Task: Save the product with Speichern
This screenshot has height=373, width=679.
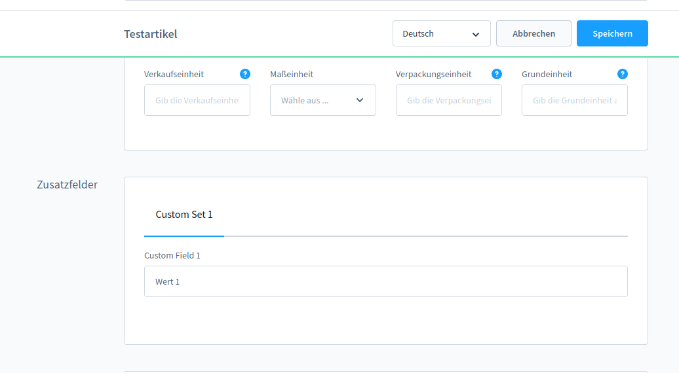Action: coord(612,33)
